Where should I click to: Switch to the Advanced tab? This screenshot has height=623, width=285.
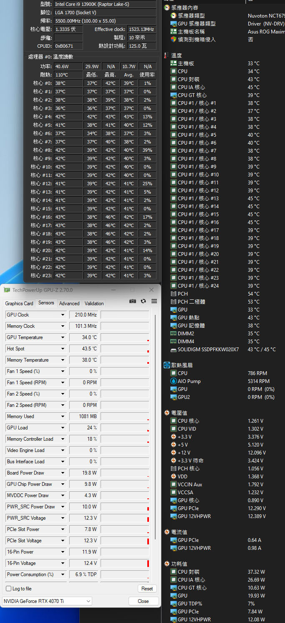tap(69, 304)
